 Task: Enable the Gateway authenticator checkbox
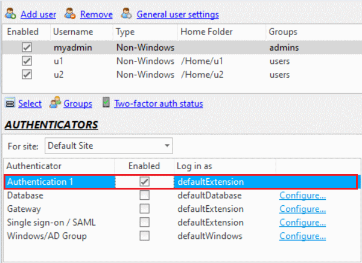coord(144,209)
